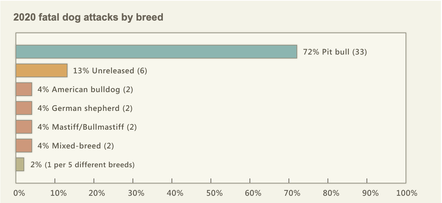
Task: Click the orange Unreleased bar
Action: [x=42, y=70]
